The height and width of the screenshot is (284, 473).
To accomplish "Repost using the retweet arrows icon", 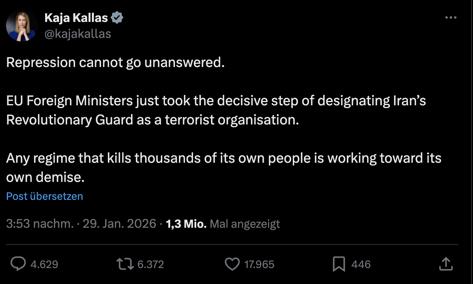I will 124,264.
